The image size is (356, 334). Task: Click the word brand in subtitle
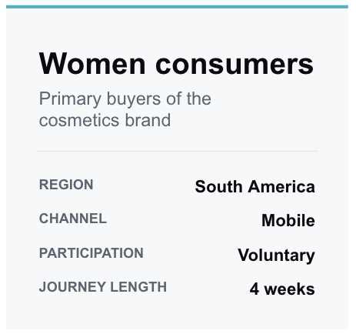point(148,120)
